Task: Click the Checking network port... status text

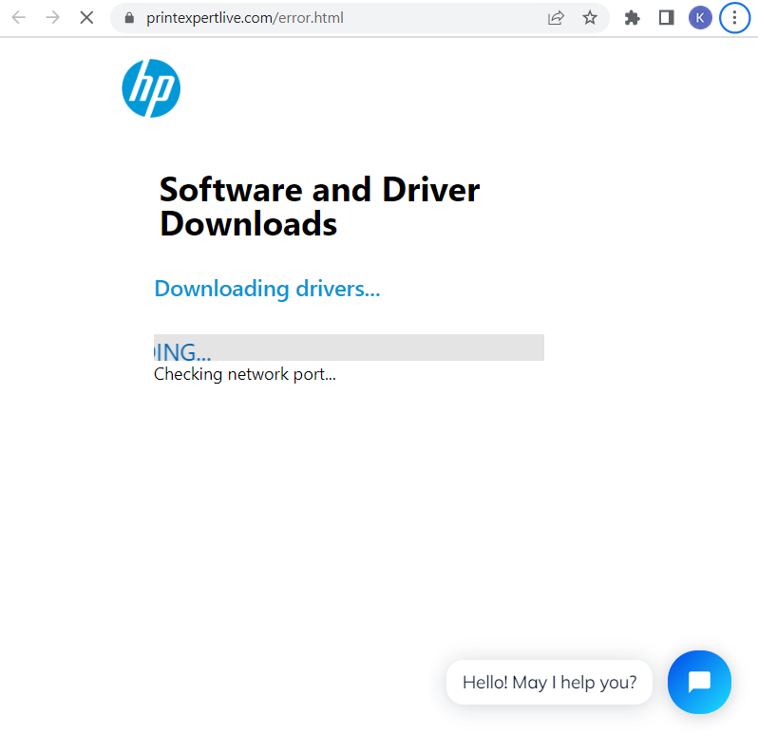Action: point(245,374)
